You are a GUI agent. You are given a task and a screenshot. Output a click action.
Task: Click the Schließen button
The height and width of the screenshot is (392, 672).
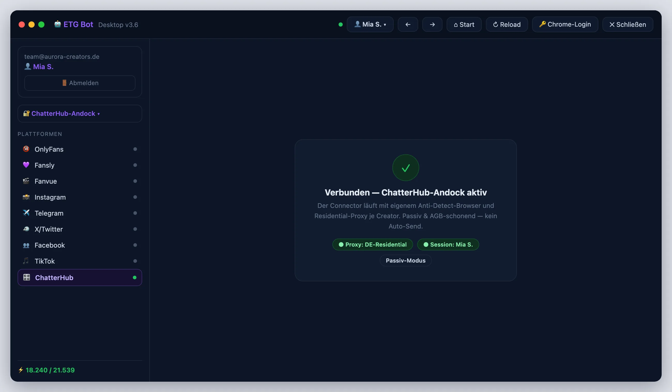coord(628,25)
